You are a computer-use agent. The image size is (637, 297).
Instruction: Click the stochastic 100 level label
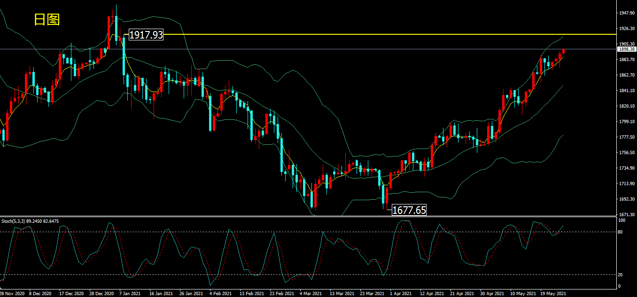point(621,220)
